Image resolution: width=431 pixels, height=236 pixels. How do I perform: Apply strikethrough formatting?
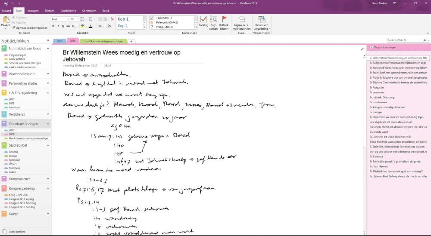click(68, 26)
